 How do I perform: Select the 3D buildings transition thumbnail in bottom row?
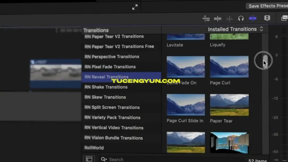pos(229,143)
